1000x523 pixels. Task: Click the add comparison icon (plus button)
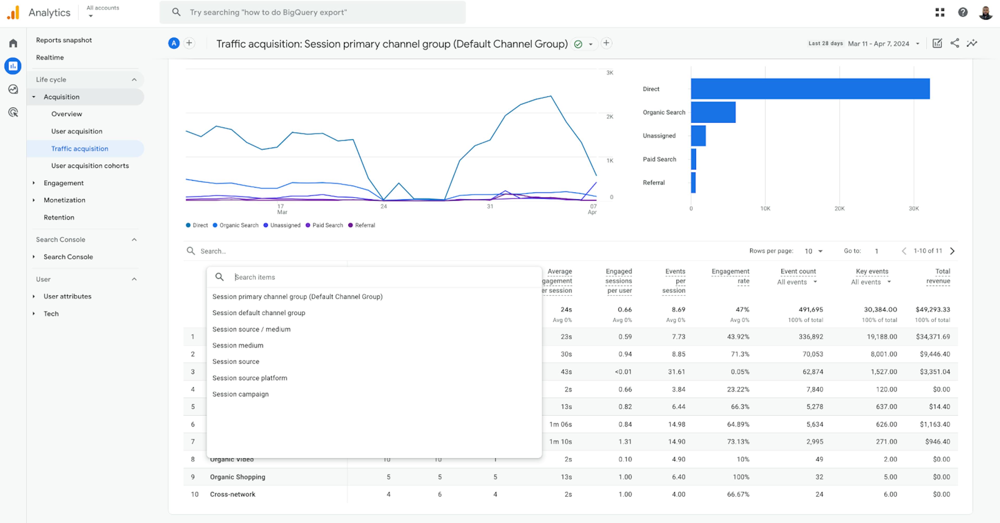point(189,43)
